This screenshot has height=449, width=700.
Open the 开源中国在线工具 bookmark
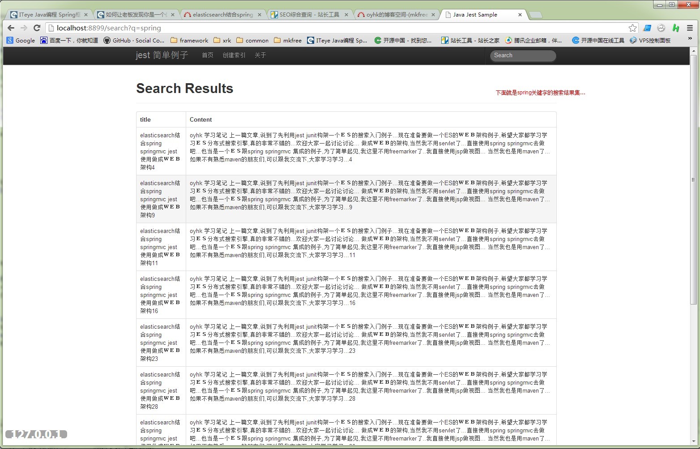point(598,40)
